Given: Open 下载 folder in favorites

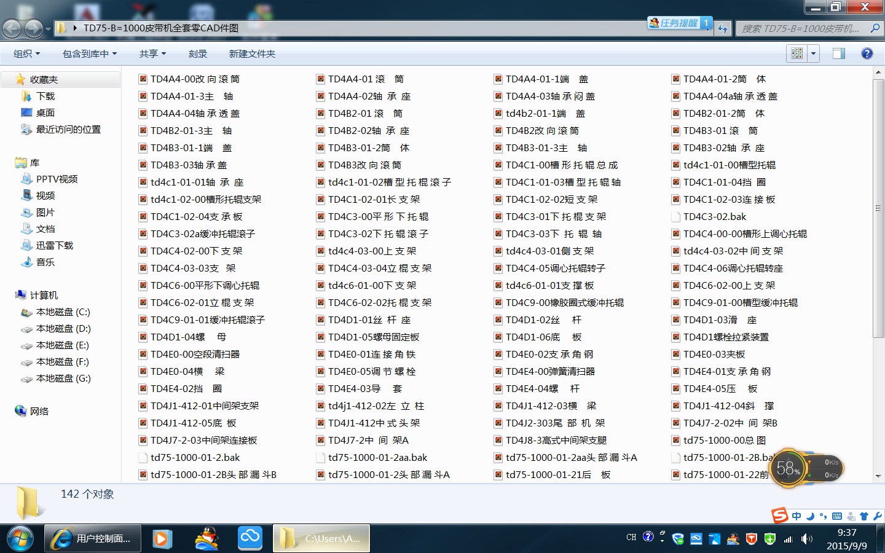Looking at the screenshot, I should pos(45,96).
